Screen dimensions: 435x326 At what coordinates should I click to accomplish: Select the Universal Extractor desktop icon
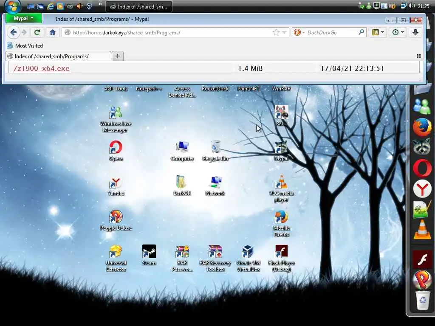(116, 258)
